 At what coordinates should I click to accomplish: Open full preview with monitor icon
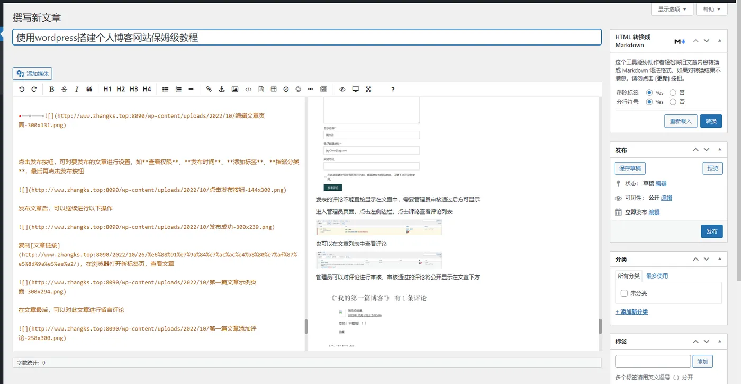point(356,89)
